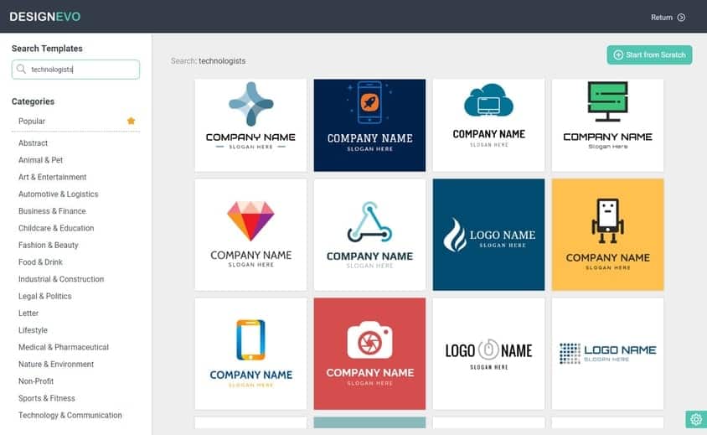Click the Start from Scratch button

pos(649,54)
